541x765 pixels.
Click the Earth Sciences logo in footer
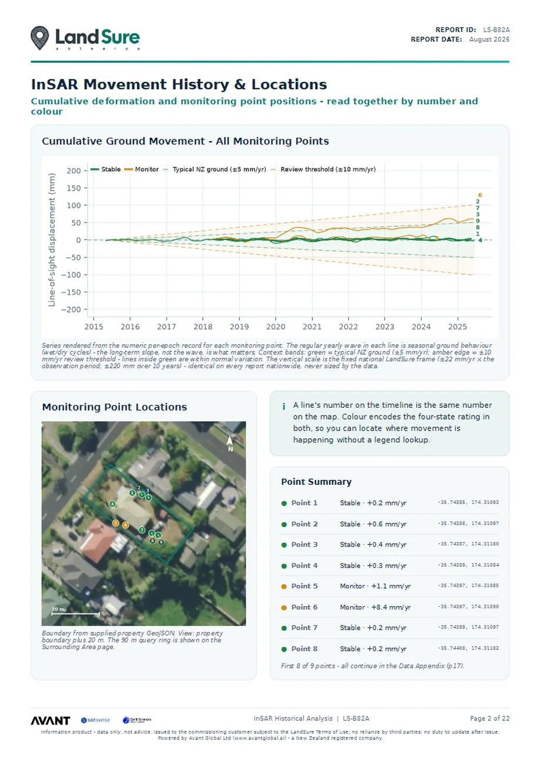click(136, 720)
